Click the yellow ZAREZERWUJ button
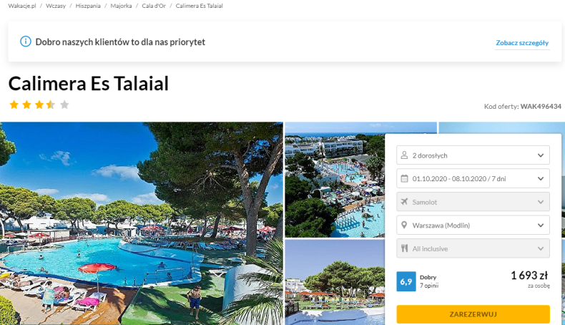The image size is (565, 325). [x=473, y=314]
